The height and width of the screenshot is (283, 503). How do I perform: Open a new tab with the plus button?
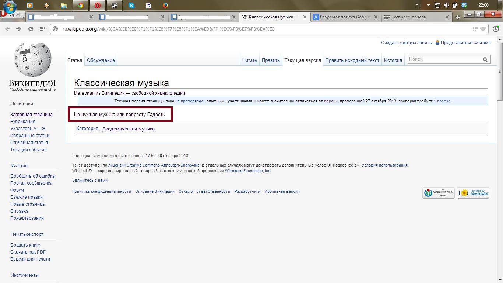click(458, 17)
